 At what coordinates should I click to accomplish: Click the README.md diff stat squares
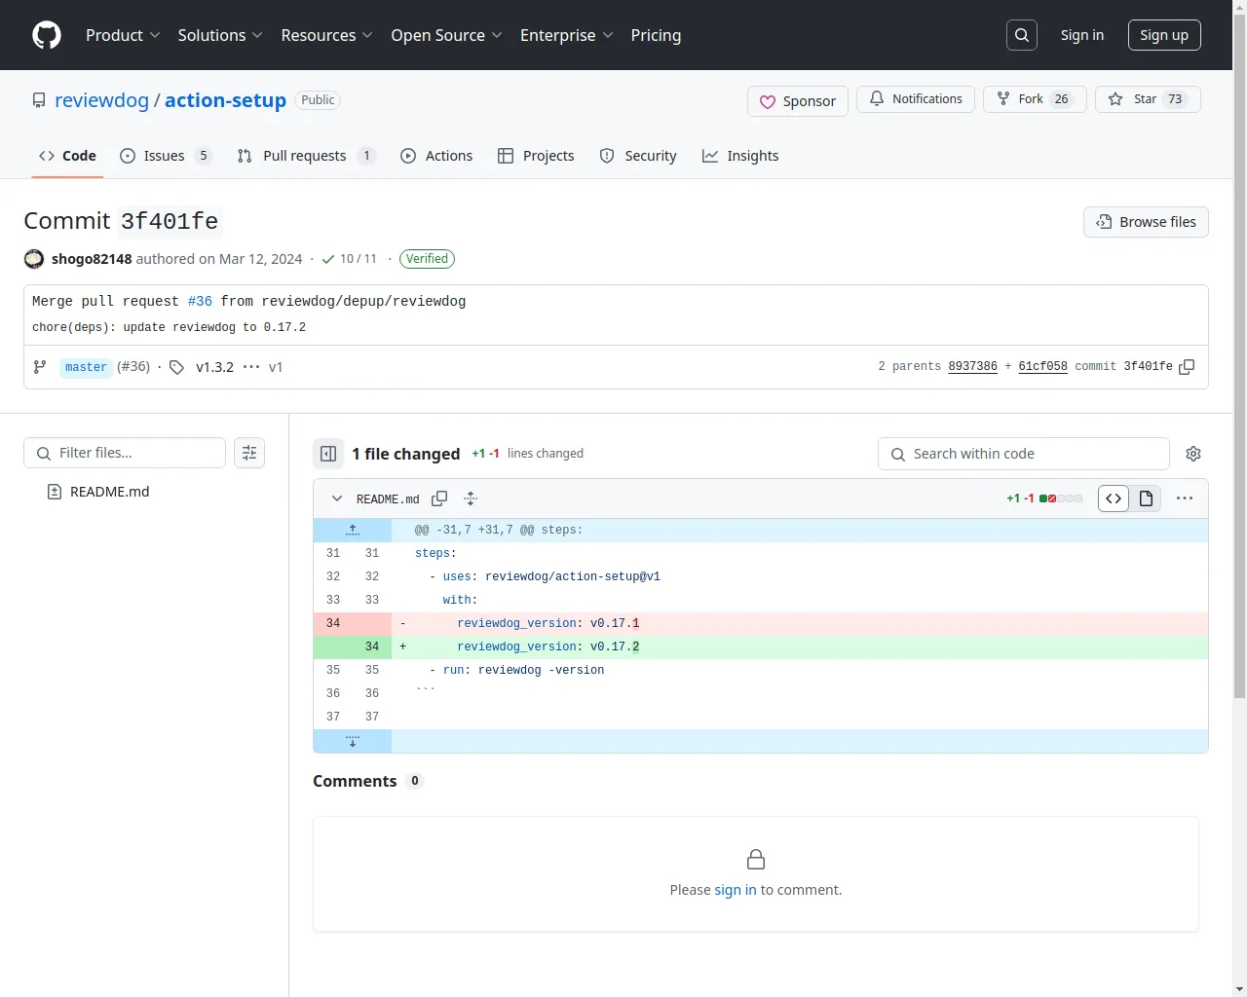(x=1061, y=498)
